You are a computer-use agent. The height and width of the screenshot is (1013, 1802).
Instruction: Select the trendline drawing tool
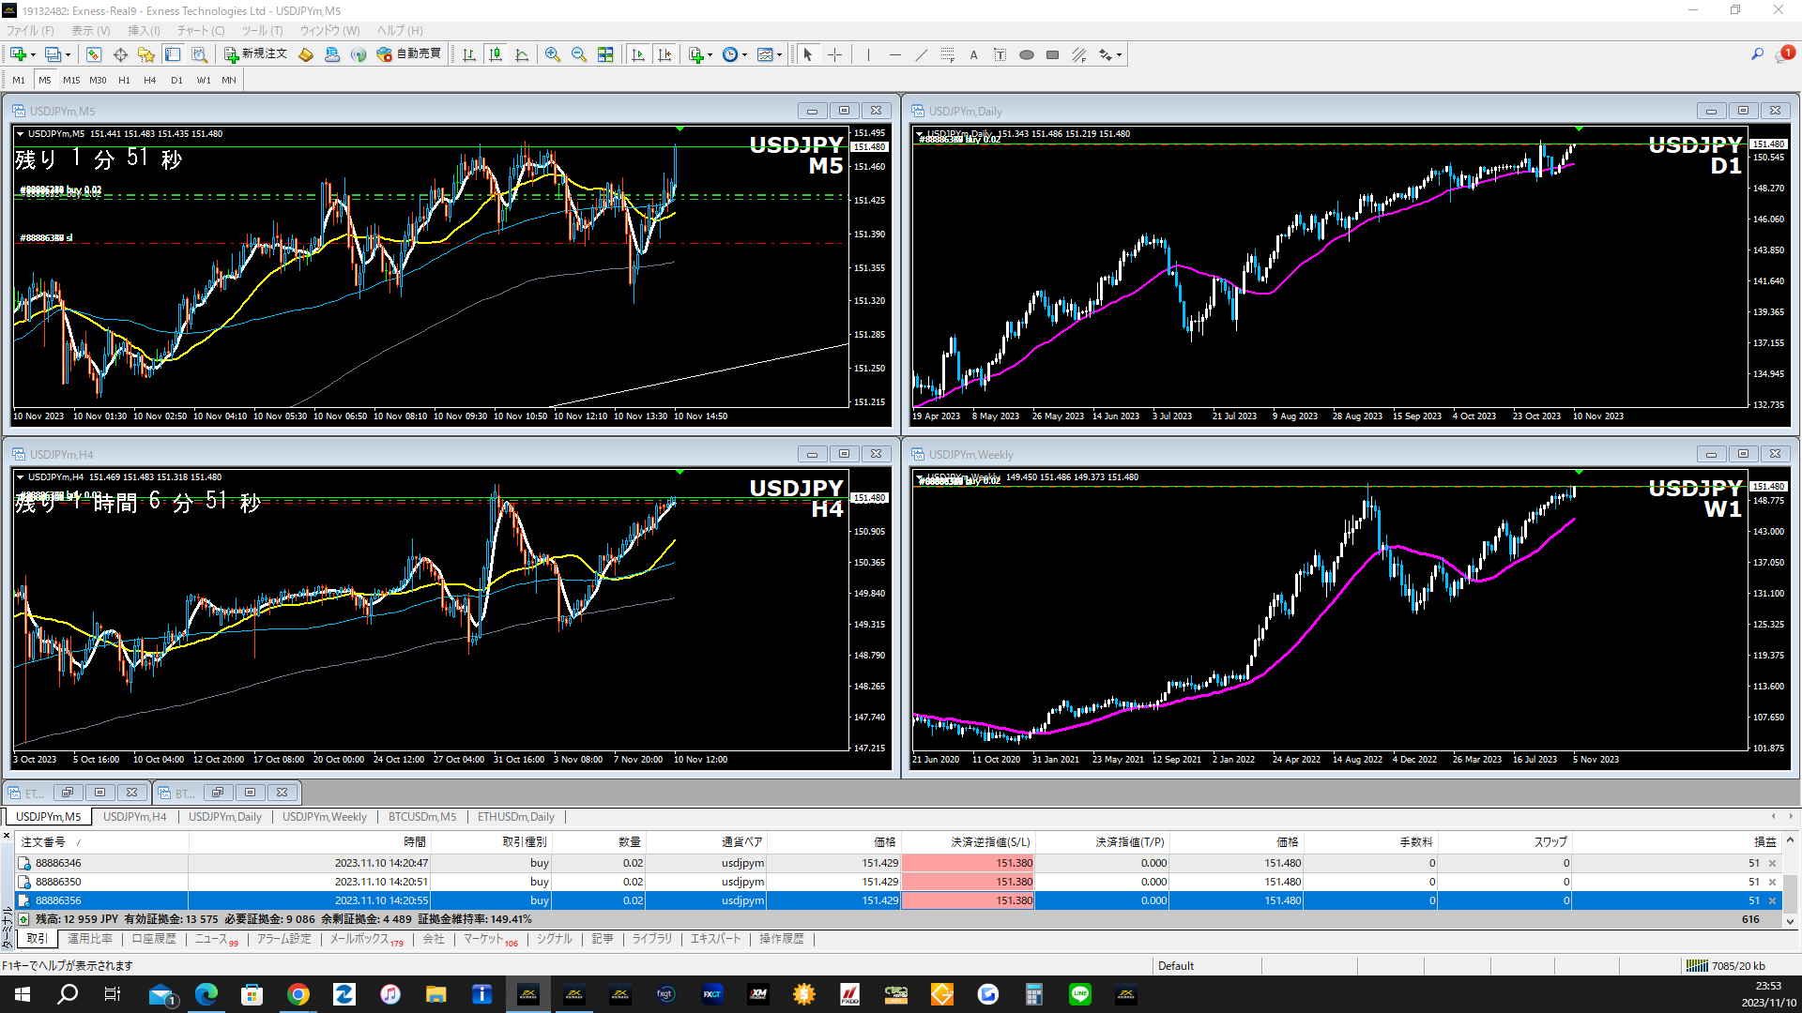922,54
